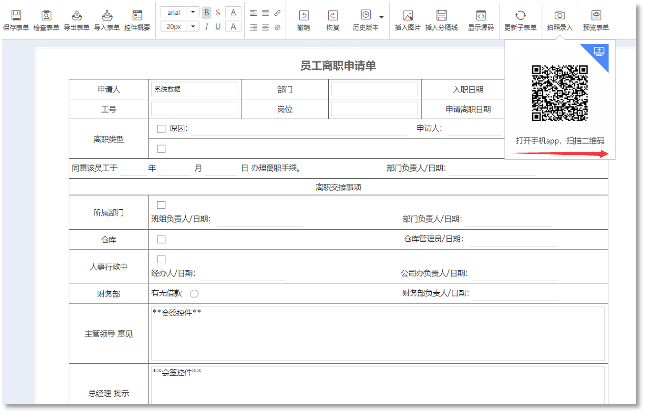The image size is (646, 414).
Task: Tick the 仓库 row checkbox
Action: [x=161, y=239]
